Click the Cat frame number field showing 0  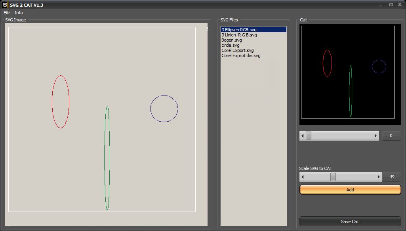(x=391, y=136)
